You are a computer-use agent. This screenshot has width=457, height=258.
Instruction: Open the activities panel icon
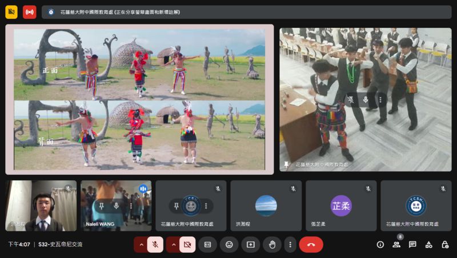pyautogui.click(x=428, y=244)
